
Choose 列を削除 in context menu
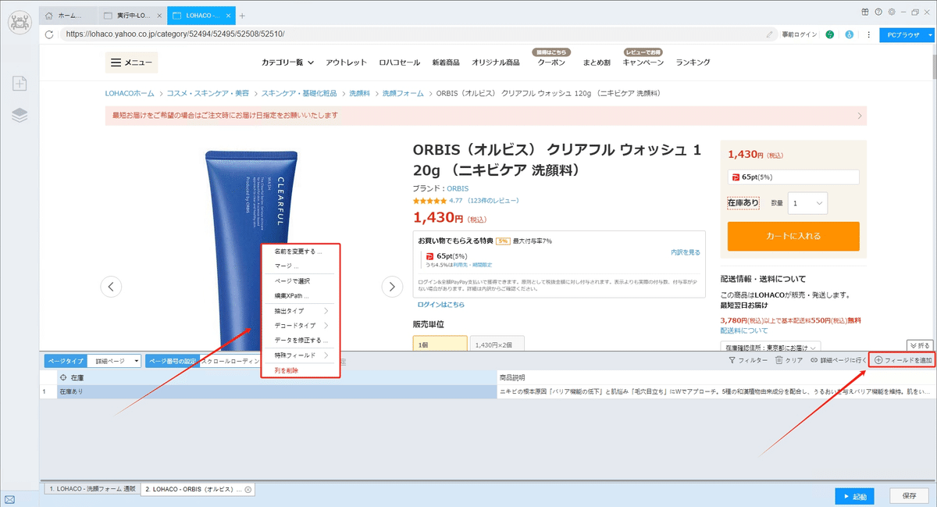coord(287,370)
